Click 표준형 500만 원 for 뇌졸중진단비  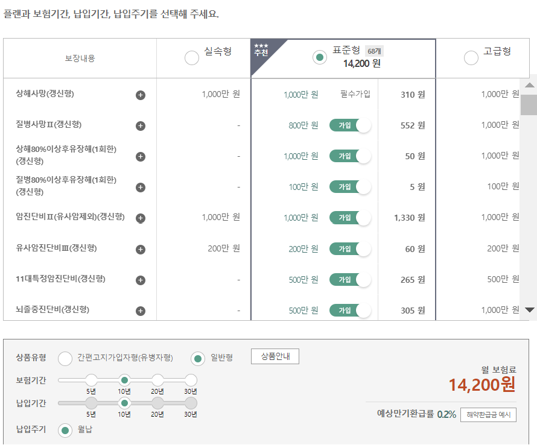point(303,311)
